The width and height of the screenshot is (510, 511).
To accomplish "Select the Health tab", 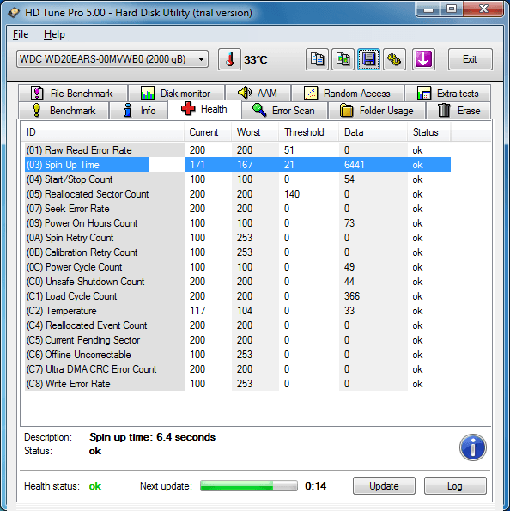I will coord(204,109).
